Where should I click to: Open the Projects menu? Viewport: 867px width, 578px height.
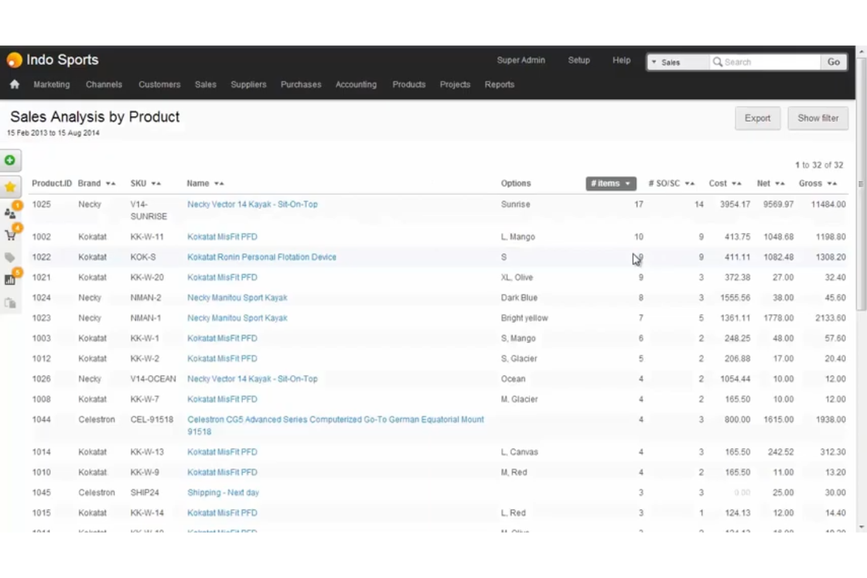coord(455,84)
